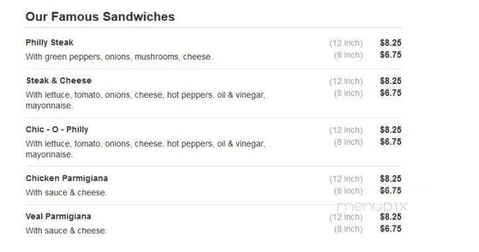Pick Chic - O - Philly 12 Inch price
This screenshot has height=252, width=479.
tap(390, 130)
